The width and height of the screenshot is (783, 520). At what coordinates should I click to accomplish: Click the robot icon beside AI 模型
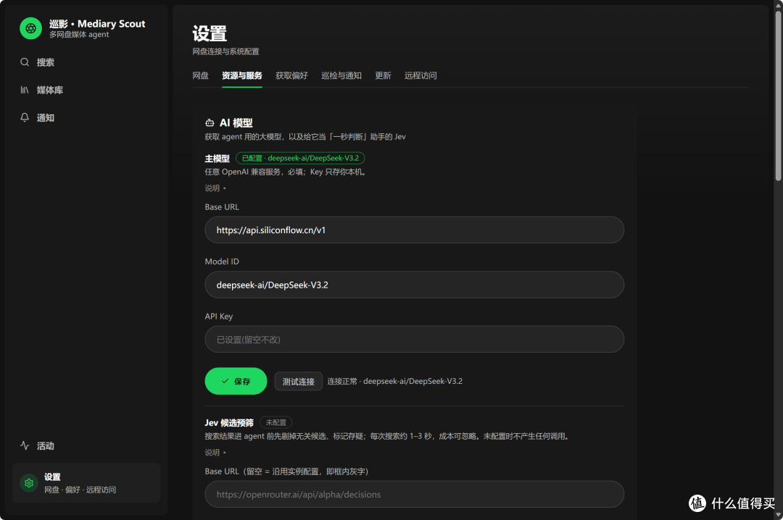tap(210, 123)
